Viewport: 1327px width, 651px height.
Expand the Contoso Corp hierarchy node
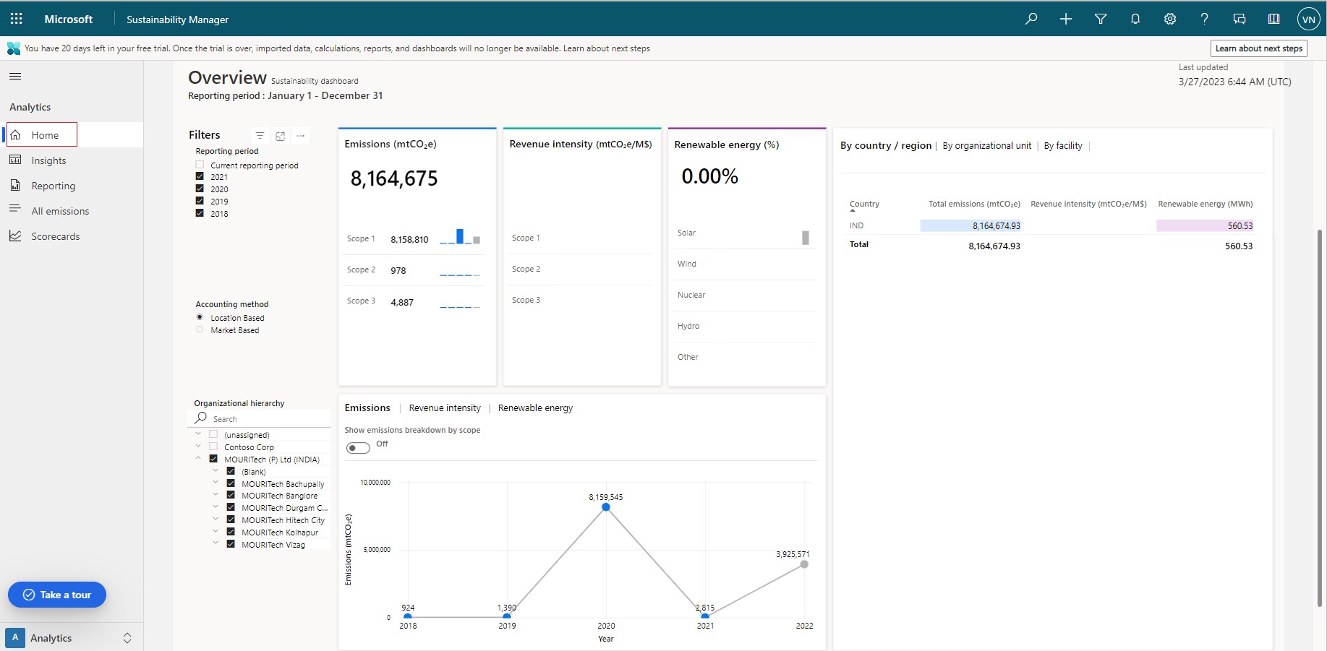198,447
